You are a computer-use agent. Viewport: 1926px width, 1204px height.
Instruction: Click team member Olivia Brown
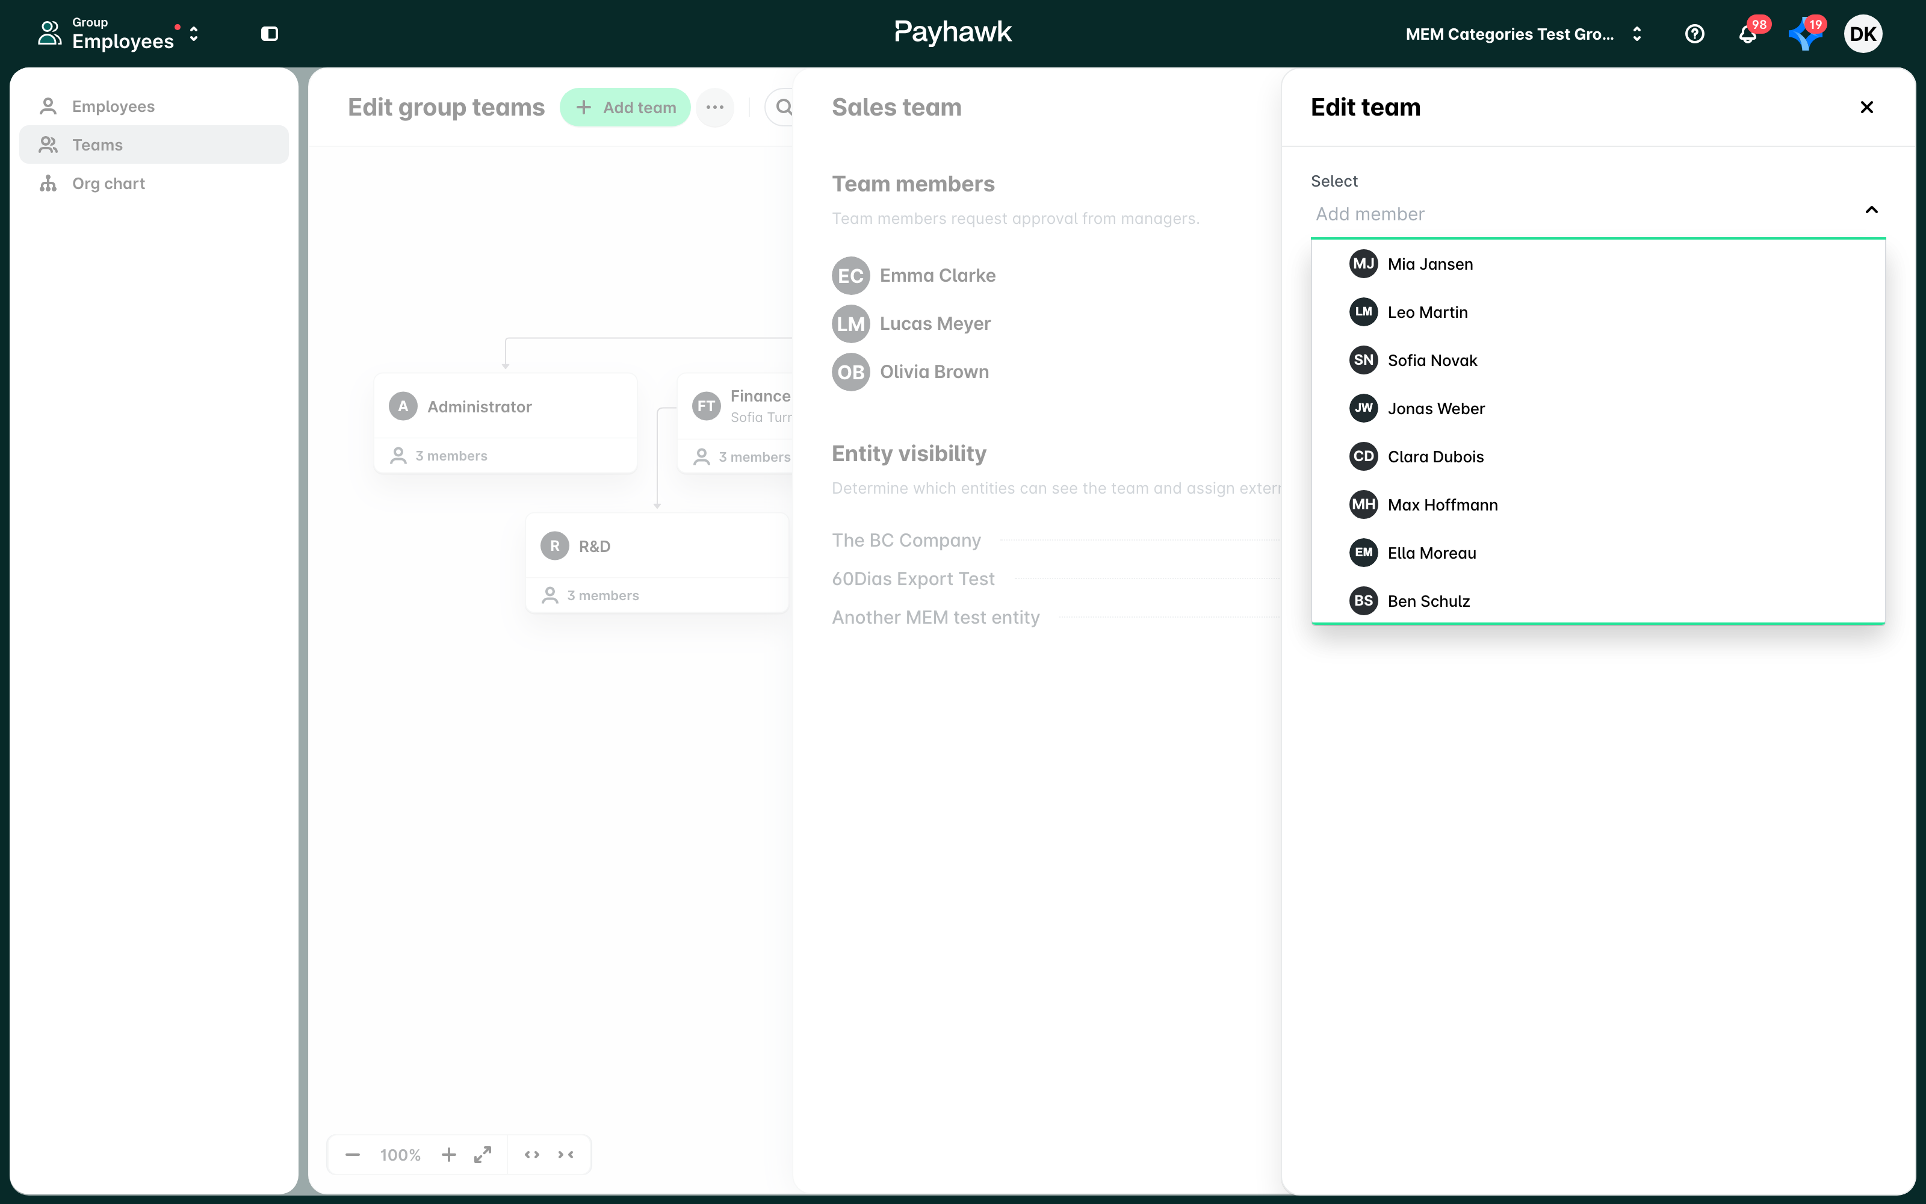click(x=911, y=372)
